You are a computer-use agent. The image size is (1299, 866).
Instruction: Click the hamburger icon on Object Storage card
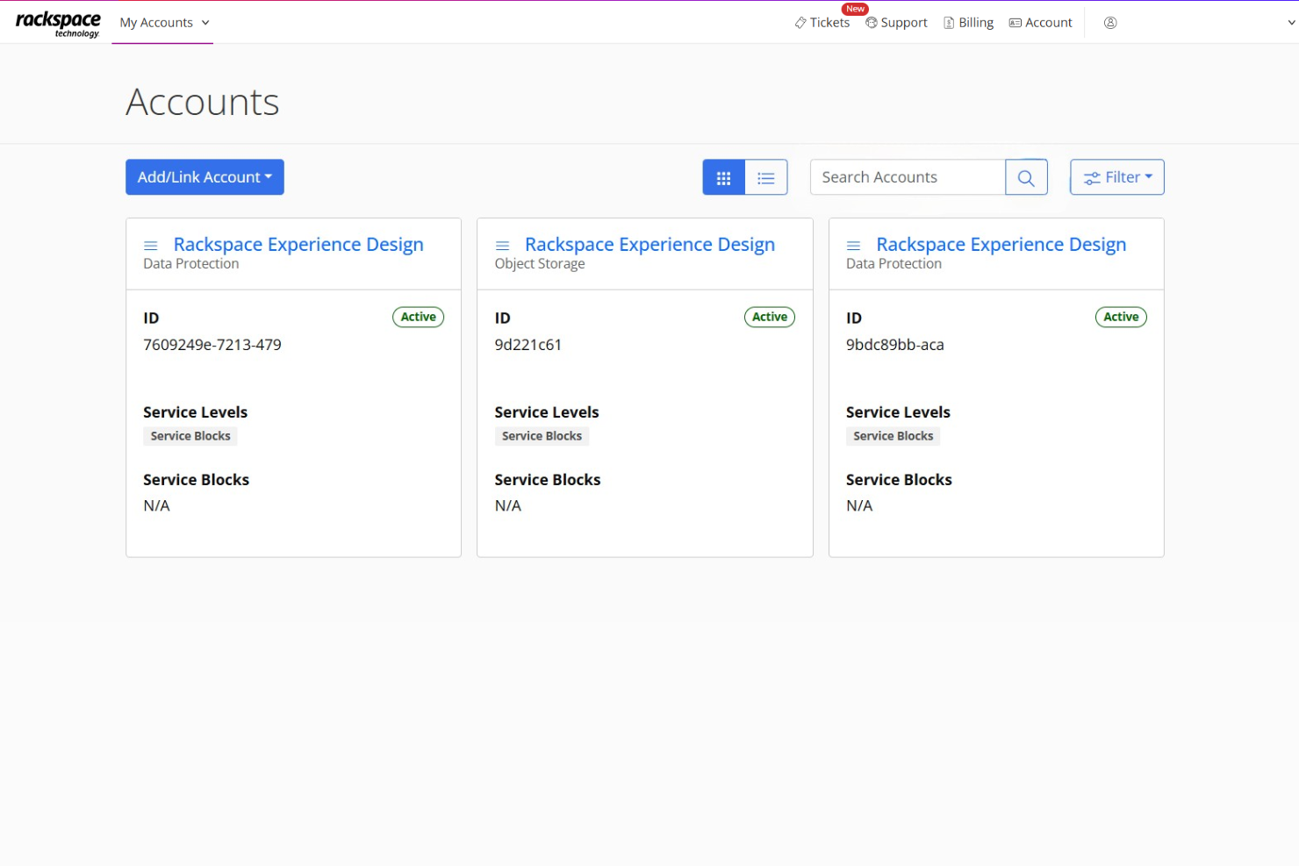coord(502,245)
